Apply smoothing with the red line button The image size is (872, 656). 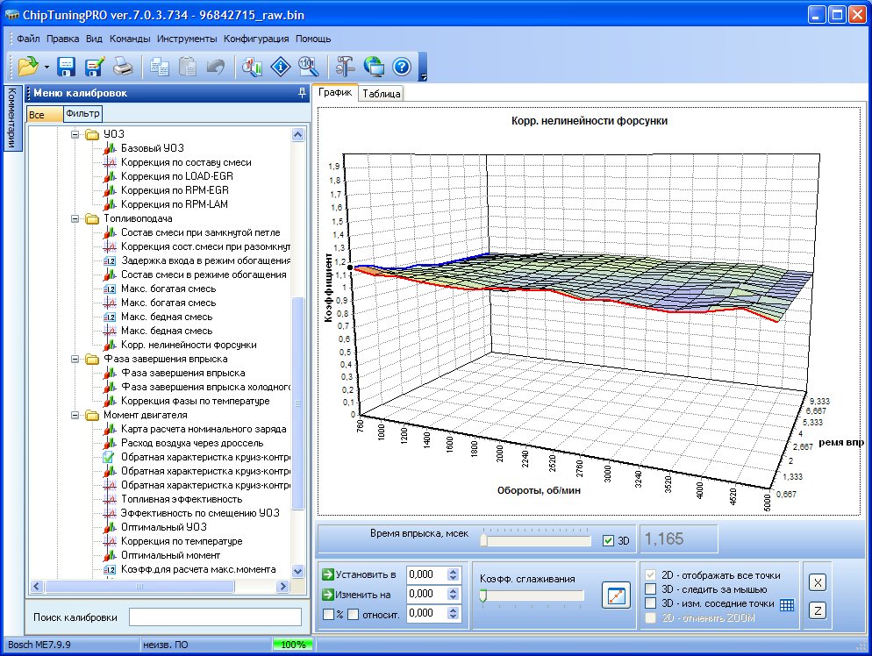616,595
